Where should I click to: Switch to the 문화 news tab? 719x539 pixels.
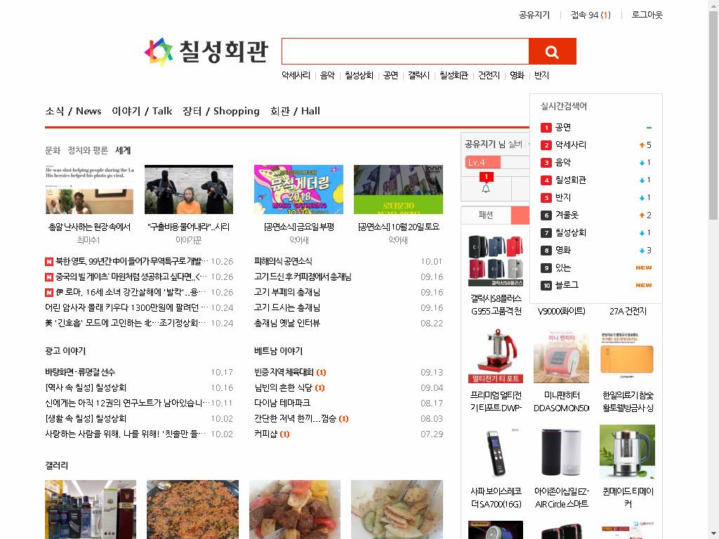[x=53, y=150]
